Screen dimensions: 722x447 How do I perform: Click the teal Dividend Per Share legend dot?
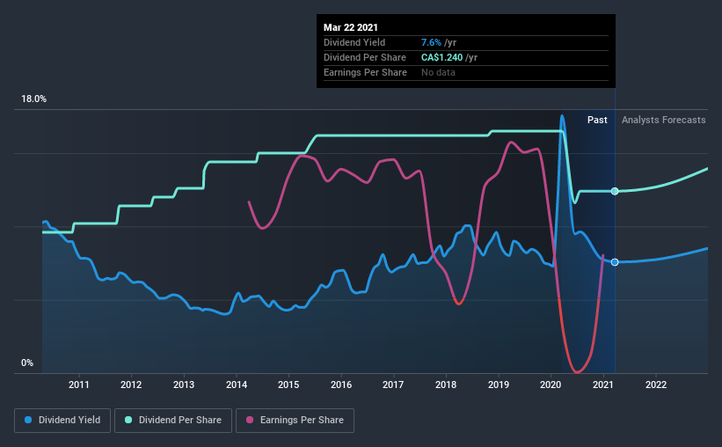tap(128, 420)
